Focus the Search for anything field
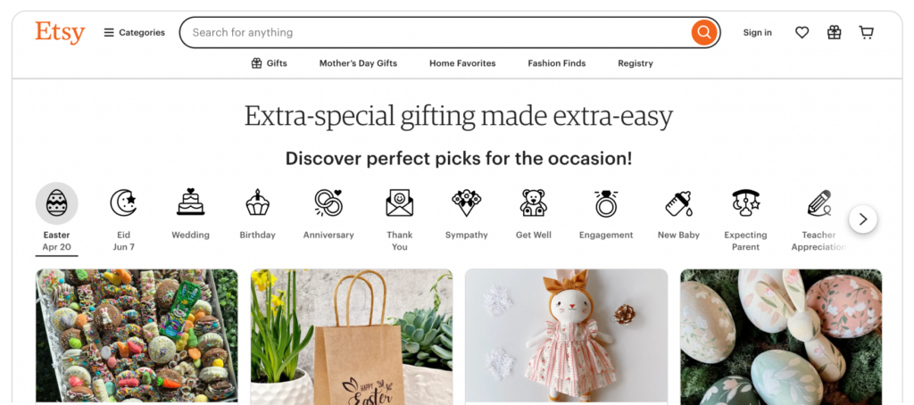The image size is (914, 405). pos(436,33)
